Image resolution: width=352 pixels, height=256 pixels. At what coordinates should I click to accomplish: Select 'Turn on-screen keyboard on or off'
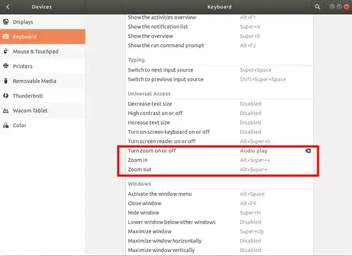click(219, 132)
